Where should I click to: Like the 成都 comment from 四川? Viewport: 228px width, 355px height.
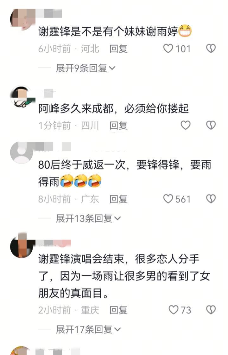[186, 125]
